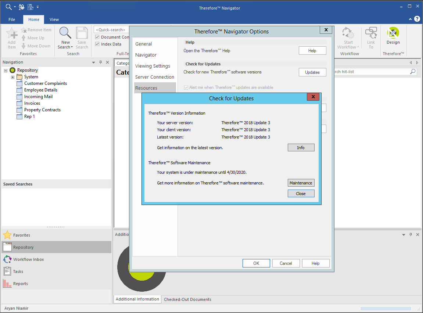This screenshot has width=423, height=313.
Task: Select the System folder in the tree
Action: [31, 77]
